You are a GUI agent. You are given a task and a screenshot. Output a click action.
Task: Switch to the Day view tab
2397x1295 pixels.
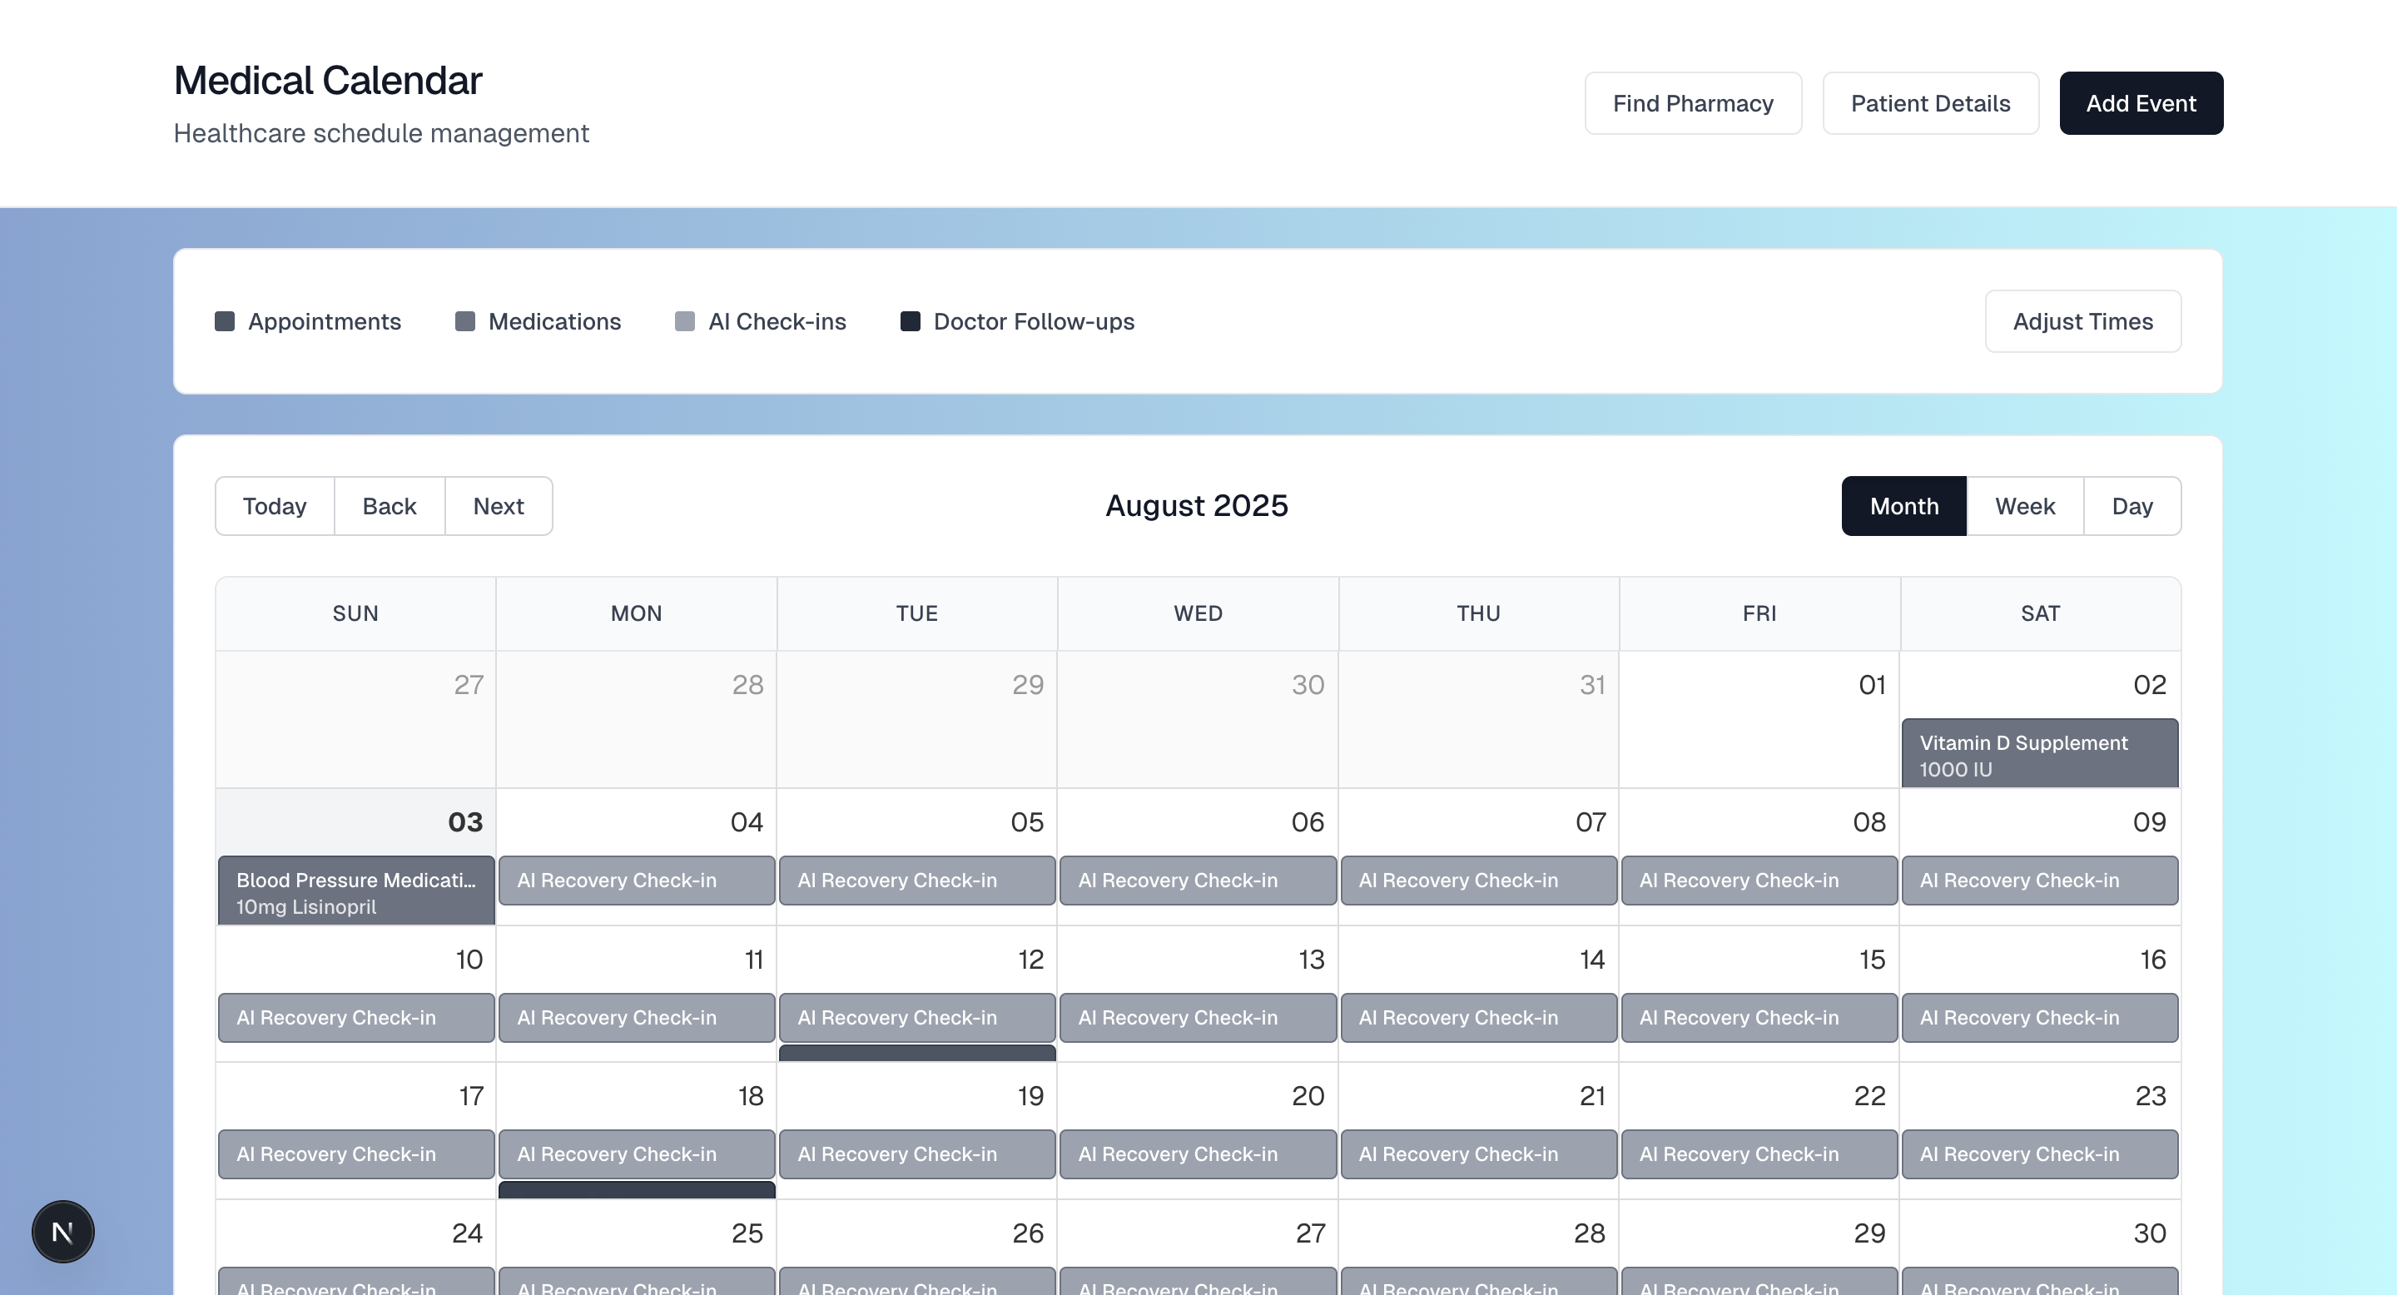coord(2131,506)
